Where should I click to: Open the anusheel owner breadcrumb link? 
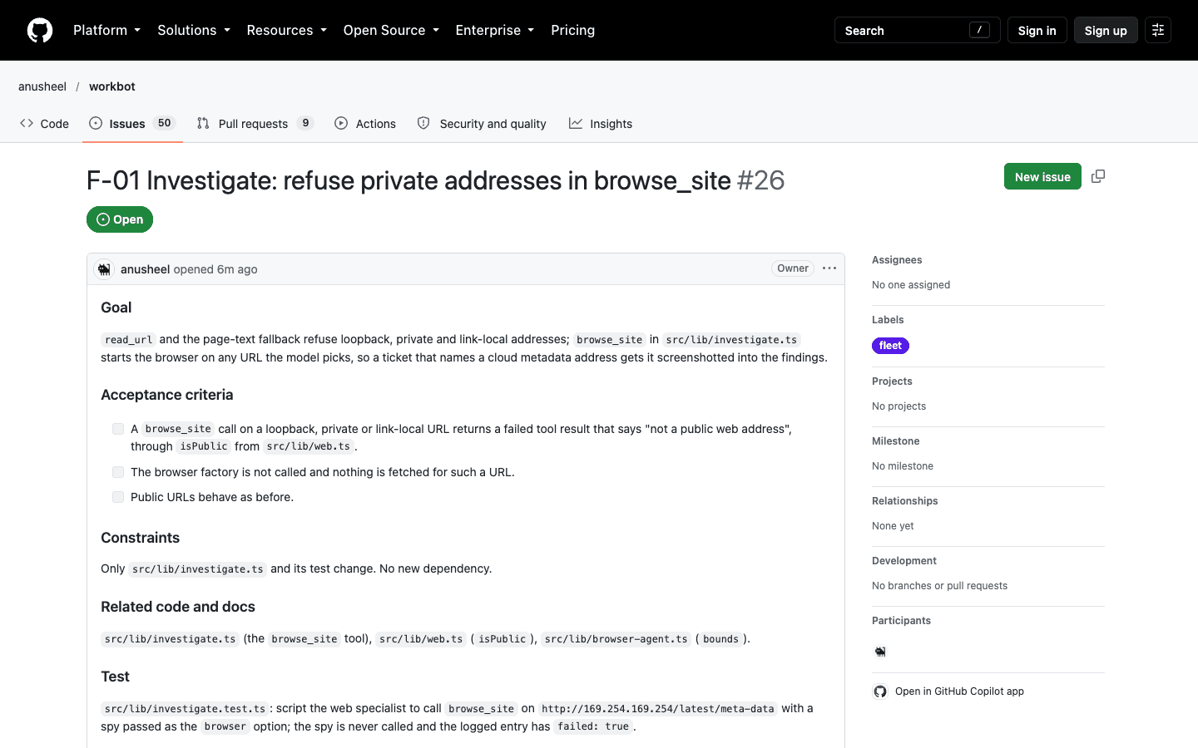point(42,86)
